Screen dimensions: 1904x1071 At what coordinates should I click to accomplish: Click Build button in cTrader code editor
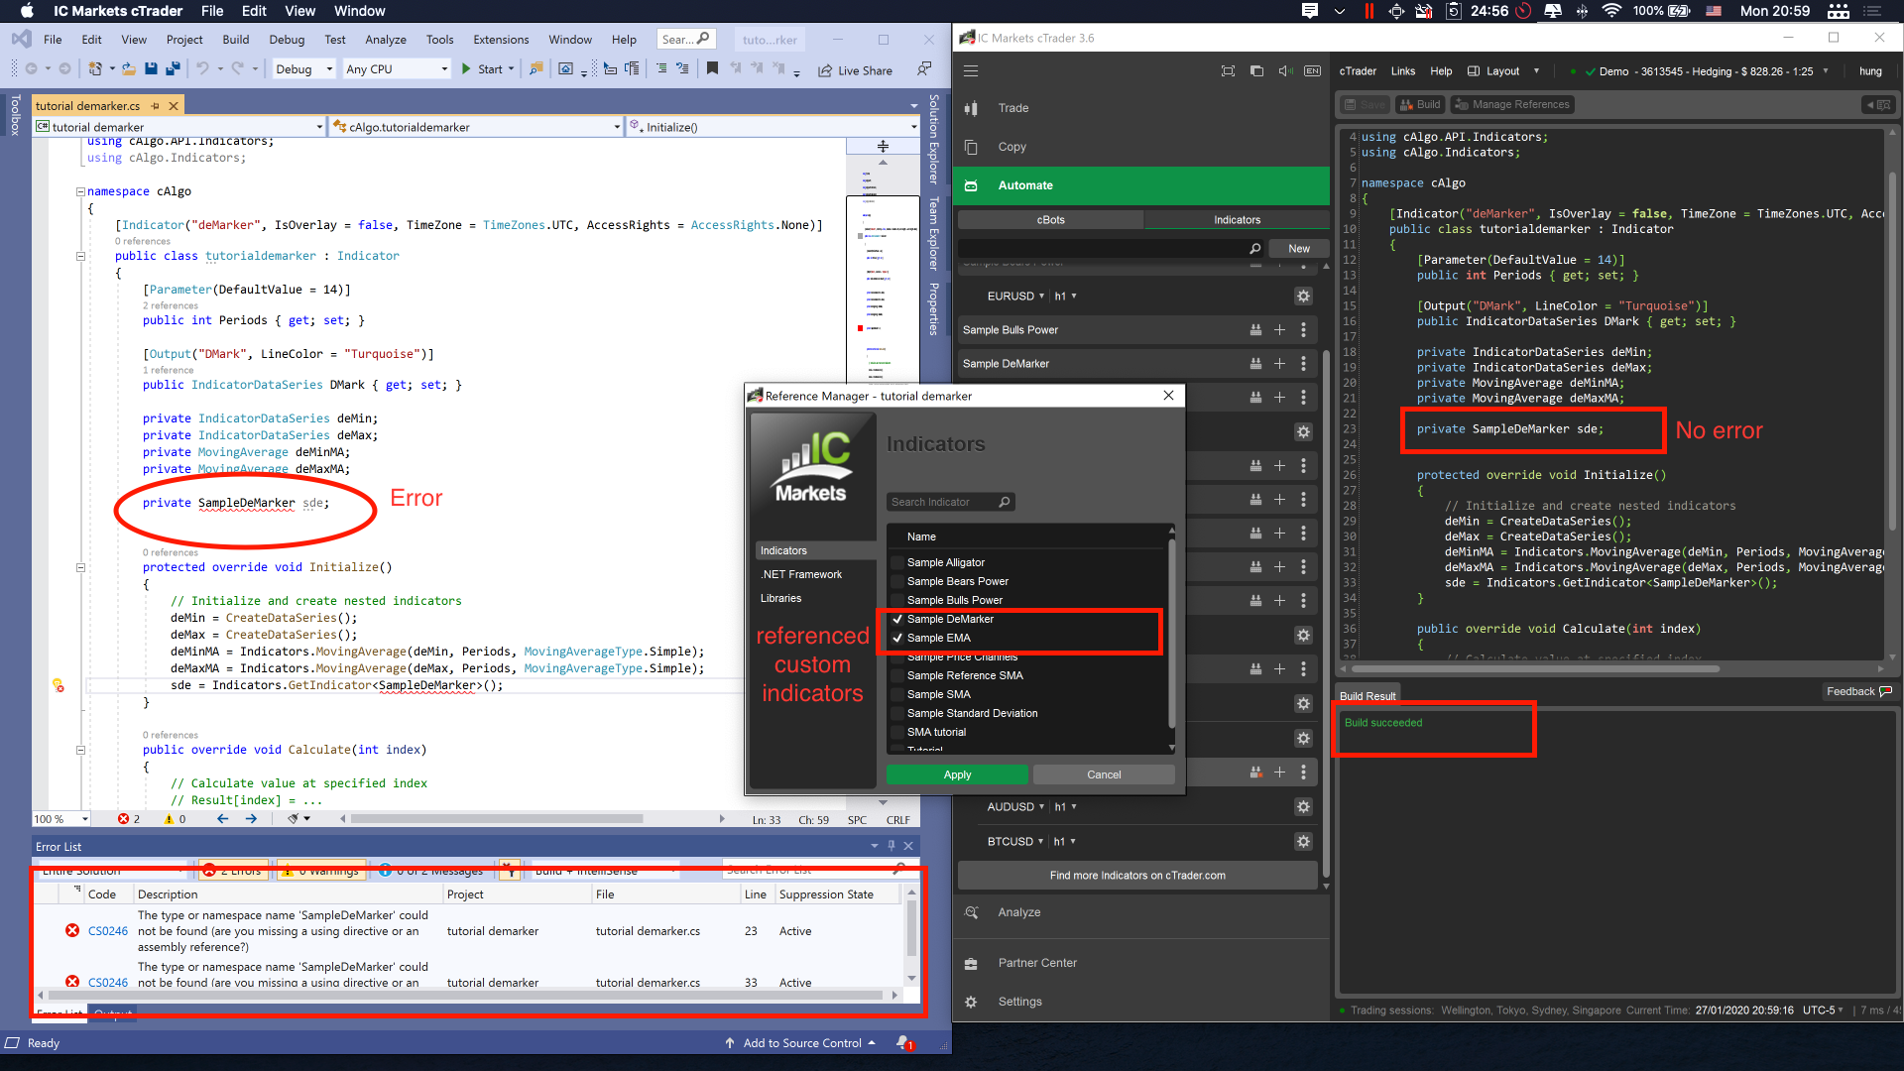point(1420,104)
